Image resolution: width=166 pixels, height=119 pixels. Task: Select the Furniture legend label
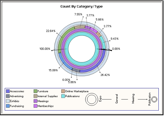43,91
